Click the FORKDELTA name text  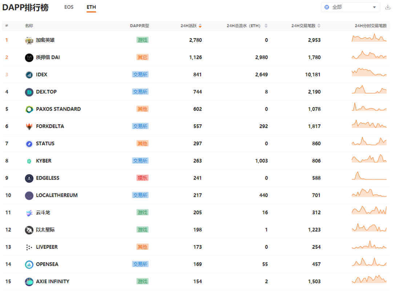50,126
